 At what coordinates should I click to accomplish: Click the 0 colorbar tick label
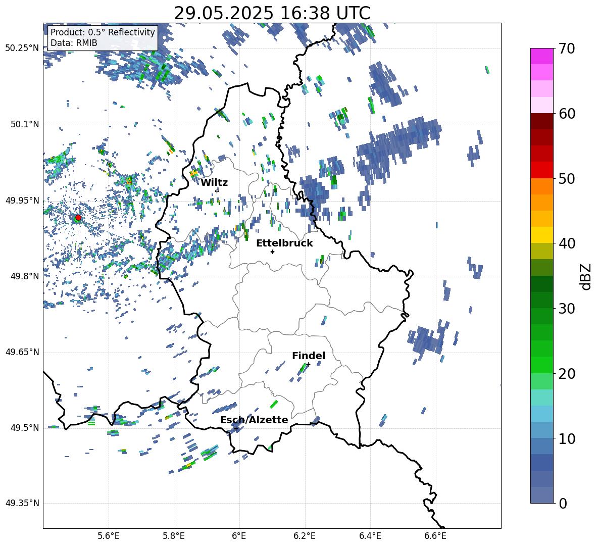click(563, 503)
